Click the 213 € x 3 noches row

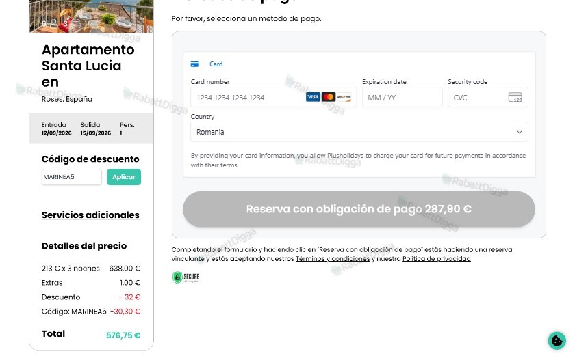91,268
